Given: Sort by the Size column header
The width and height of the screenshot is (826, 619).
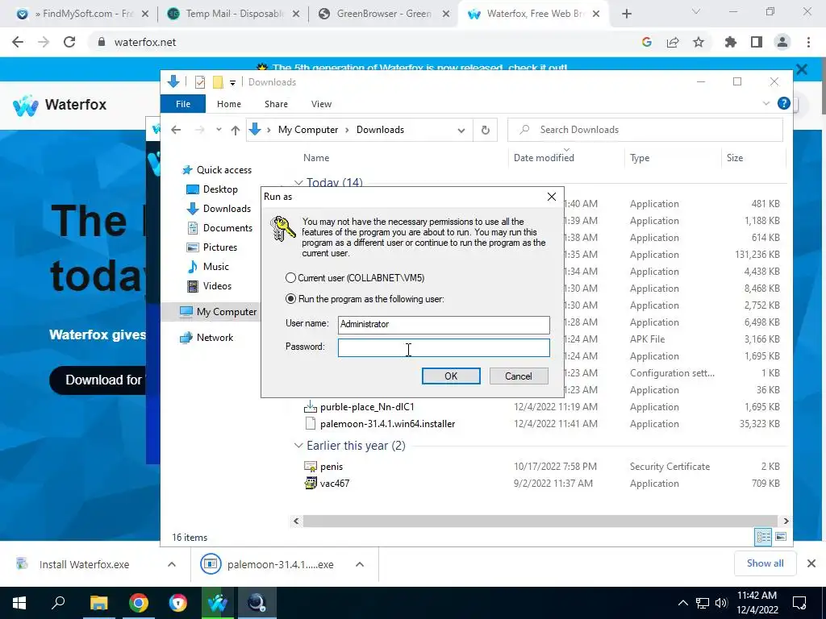Looking at the screenshot, I should click(x=734, y=158).
